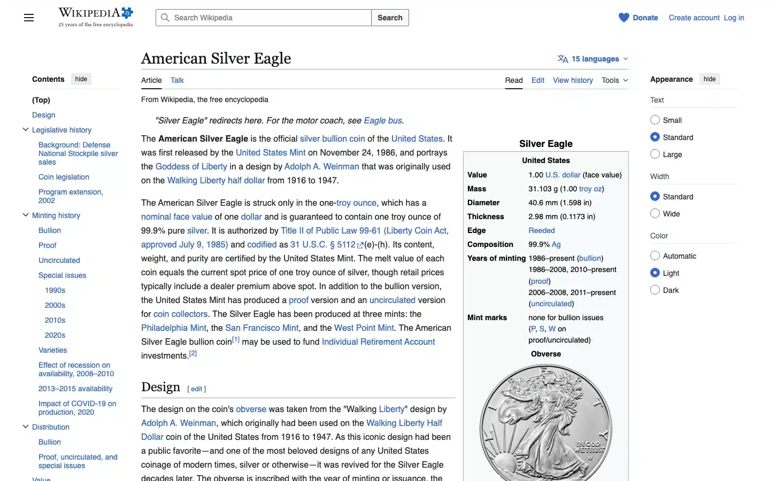The width and height of the screenshot is (770, 481).
Task: Select Standard width option
Action: tap(655, 196)
